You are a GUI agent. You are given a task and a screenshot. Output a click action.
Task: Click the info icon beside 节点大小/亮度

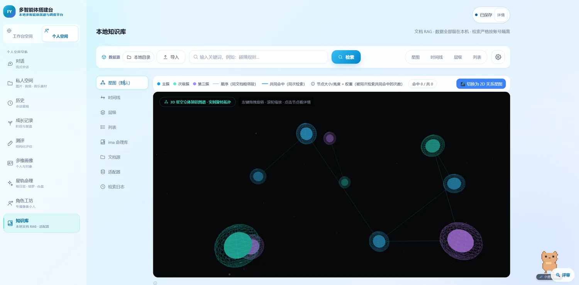[x=313, y=84]
